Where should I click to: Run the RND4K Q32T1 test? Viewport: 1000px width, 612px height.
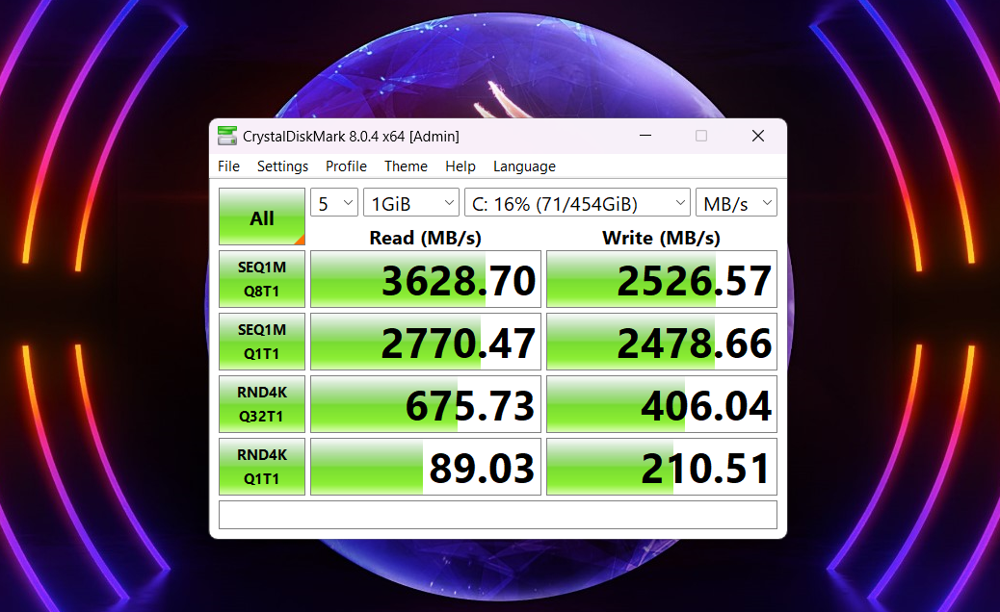pyautogui.click(x=262, y=404)
